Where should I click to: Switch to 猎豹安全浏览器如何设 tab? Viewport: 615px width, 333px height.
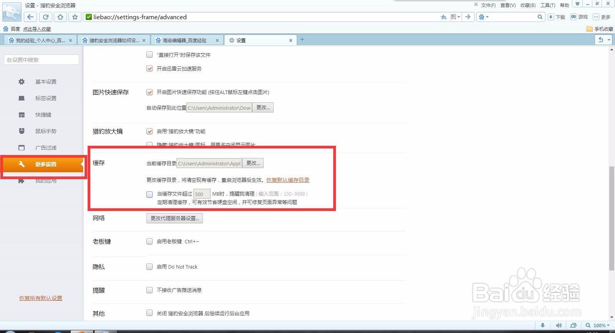tap(114, 40)
